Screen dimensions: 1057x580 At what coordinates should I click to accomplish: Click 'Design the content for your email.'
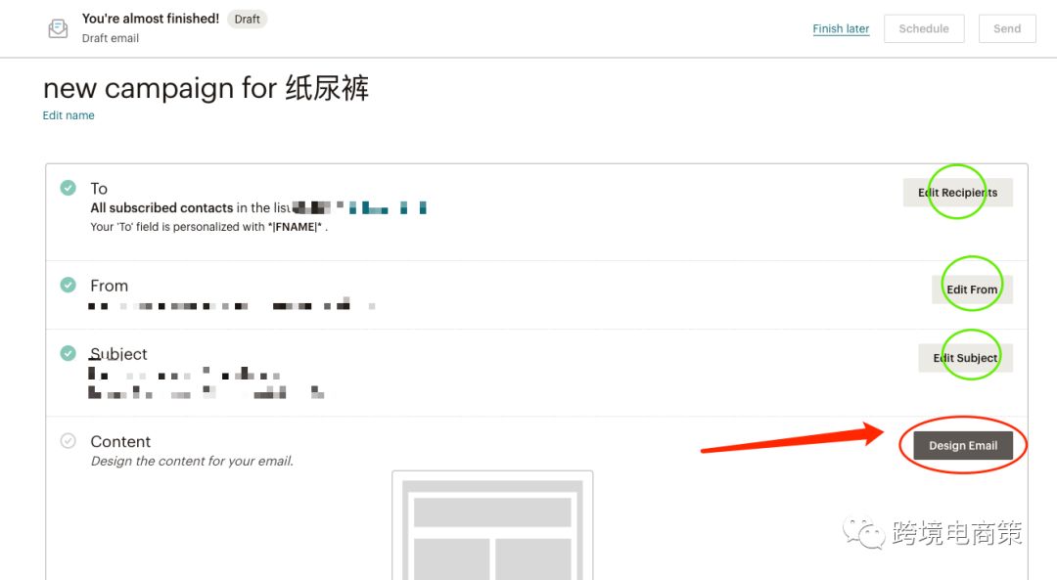(192, 461)
